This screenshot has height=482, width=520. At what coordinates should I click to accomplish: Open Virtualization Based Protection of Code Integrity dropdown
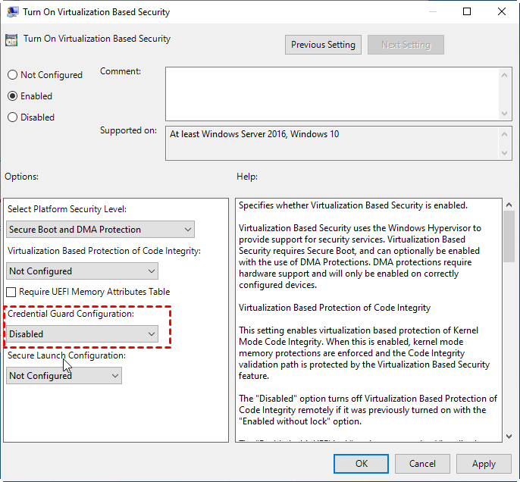point(82,271)
